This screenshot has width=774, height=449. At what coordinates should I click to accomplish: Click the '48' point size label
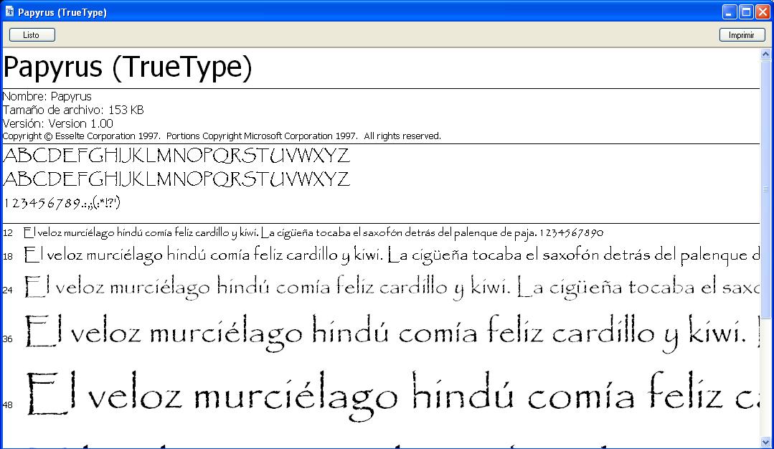point(8,405)
